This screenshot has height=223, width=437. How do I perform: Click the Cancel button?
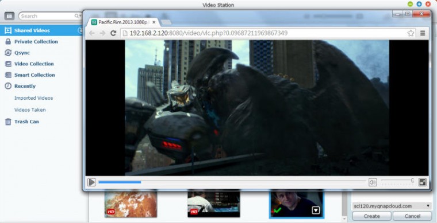[x=412, y=216]
